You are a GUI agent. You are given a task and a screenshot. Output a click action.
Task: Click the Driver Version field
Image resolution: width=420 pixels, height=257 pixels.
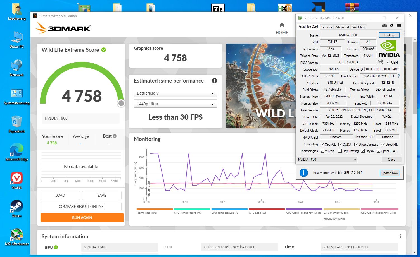[360, 110]
